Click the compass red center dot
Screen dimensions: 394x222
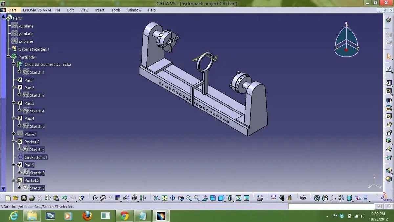click(346, 50)
